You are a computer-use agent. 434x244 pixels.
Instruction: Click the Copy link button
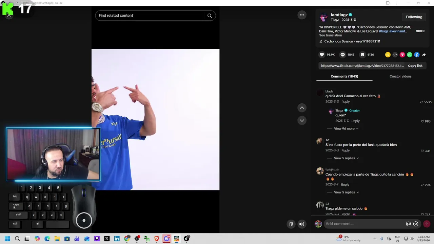(x=415, y=66)
